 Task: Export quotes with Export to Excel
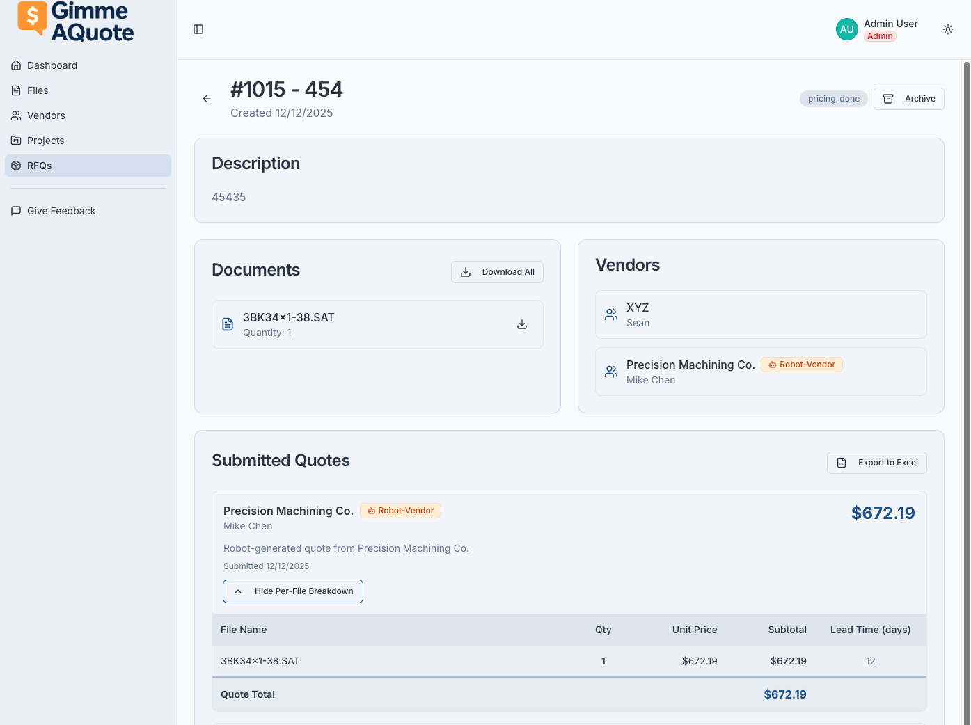[876, 463]
